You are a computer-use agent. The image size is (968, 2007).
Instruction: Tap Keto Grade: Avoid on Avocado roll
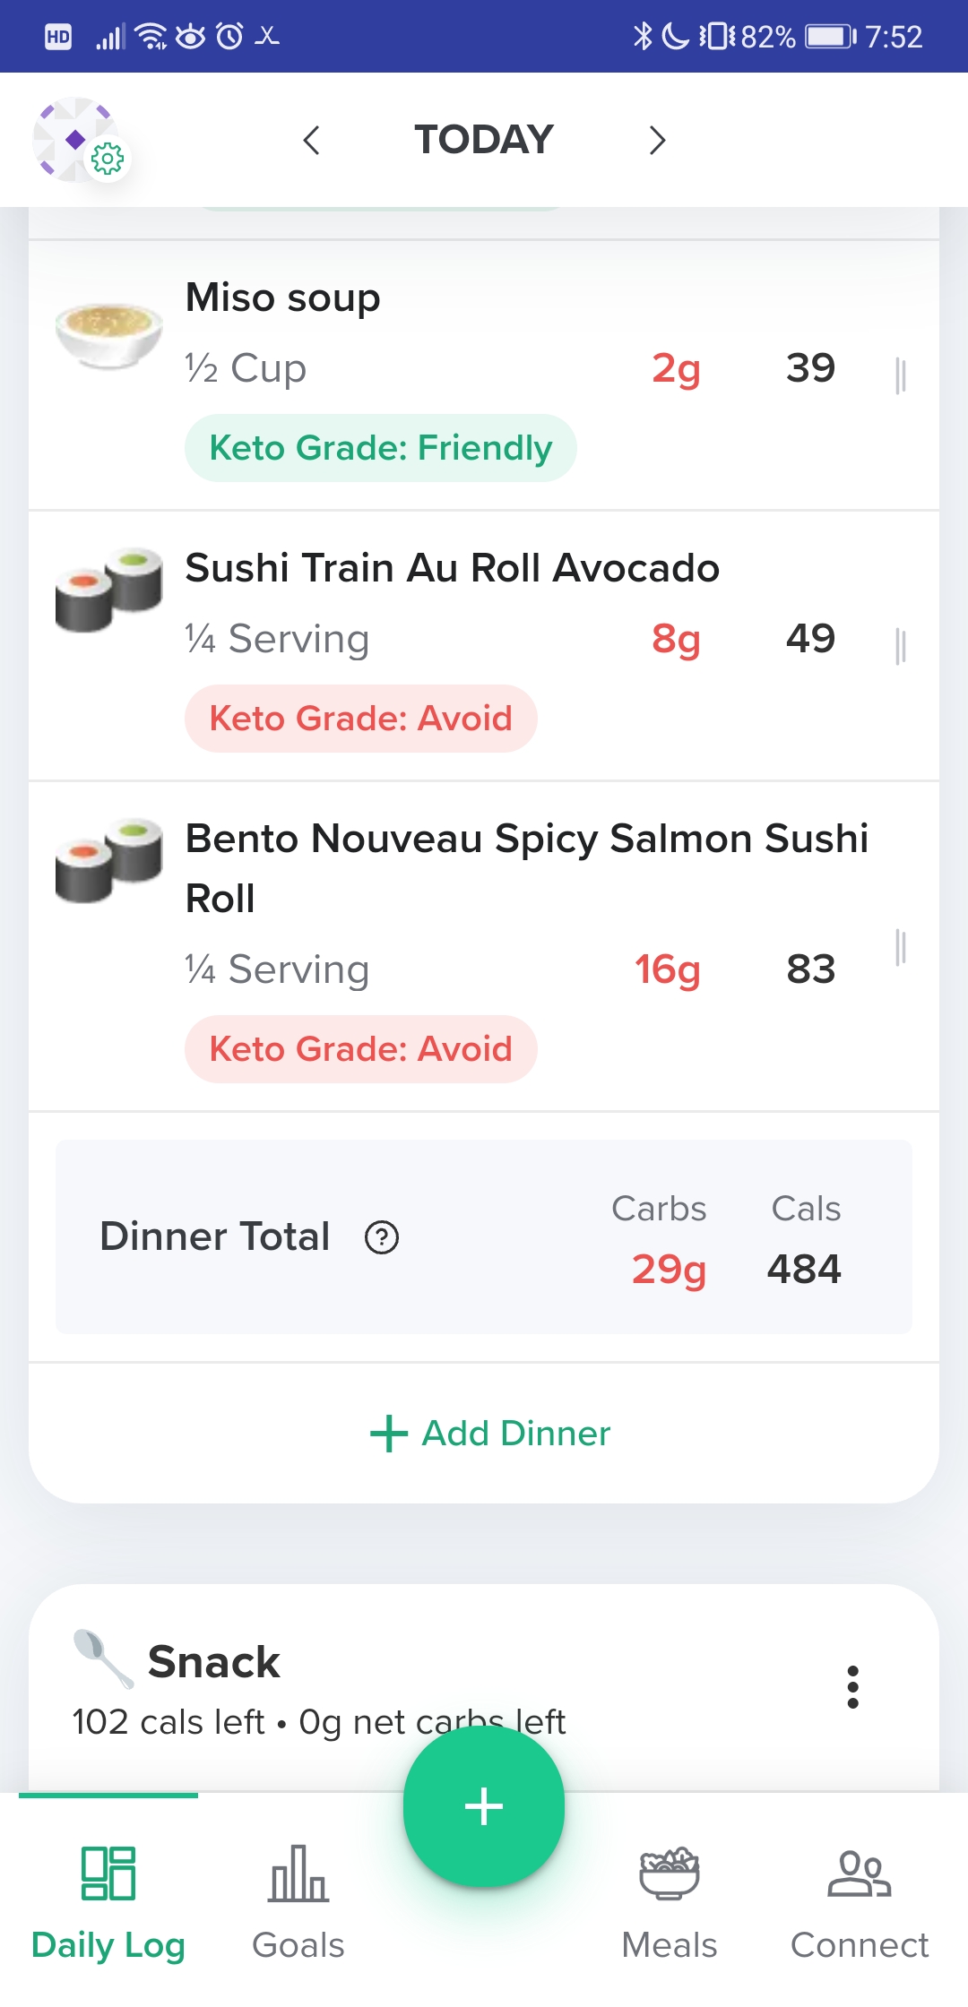(361, 719)
